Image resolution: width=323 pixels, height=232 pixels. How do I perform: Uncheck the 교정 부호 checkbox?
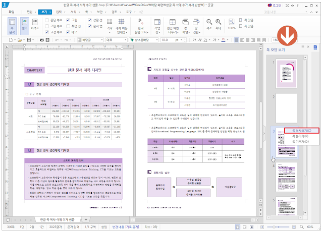point(47,32)
